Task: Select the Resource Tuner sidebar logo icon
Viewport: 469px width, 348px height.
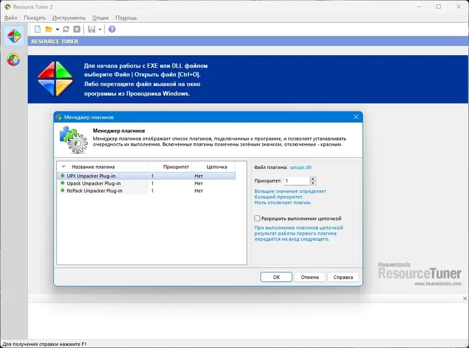Action: (x=13, y=36)
